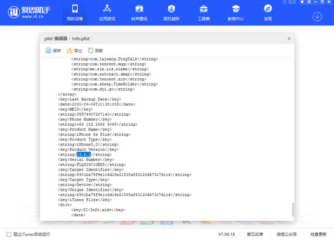
Task: Click the com.laiwang.DingTalk string line
Action: pos(115,59)
